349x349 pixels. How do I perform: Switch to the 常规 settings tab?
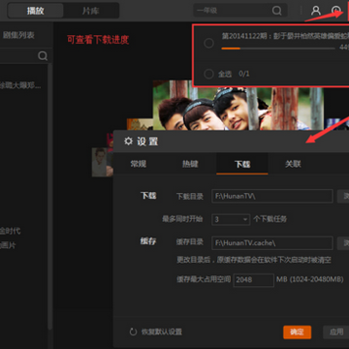pyautogui.click(x=139, y=164)
